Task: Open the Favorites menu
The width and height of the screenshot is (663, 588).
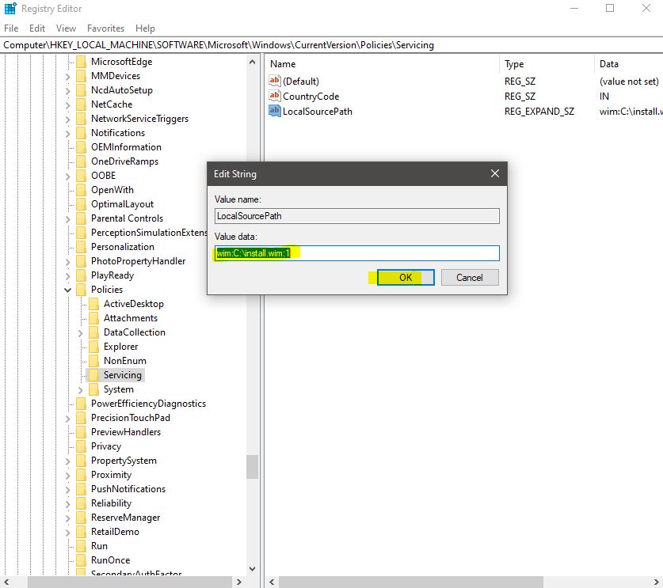Action: tap(105, 28)
